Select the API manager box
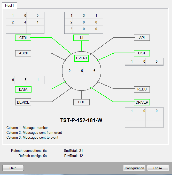 tap(142, 38)
